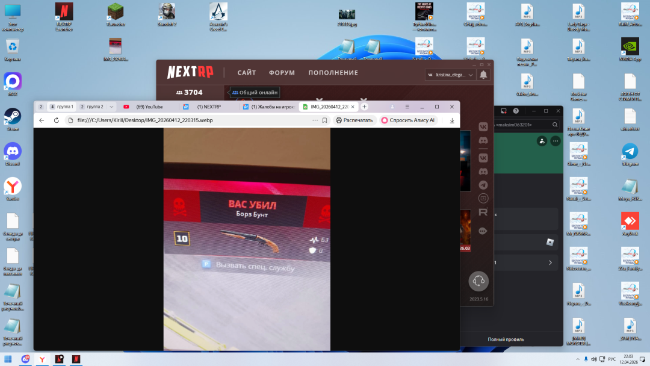Viewport: 650px width, 366px height.
Task: Reload the page in the browser
Action: (x=56, y=120)
